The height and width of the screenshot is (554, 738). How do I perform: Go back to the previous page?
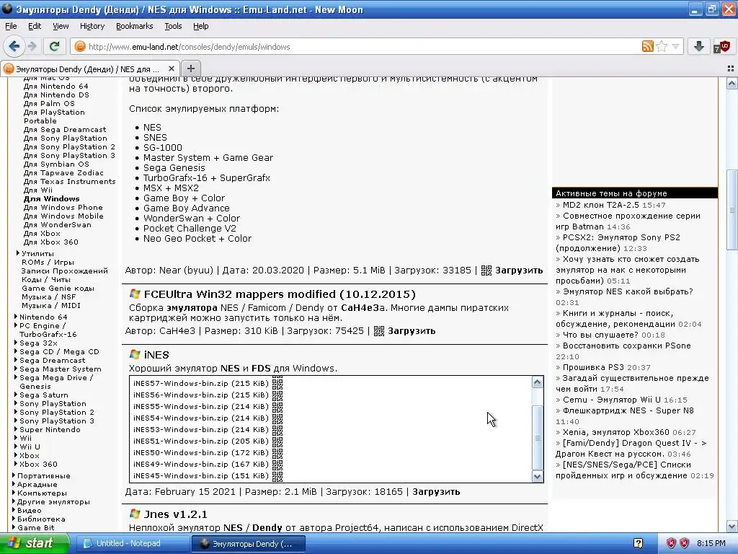(x=14, y=46)
